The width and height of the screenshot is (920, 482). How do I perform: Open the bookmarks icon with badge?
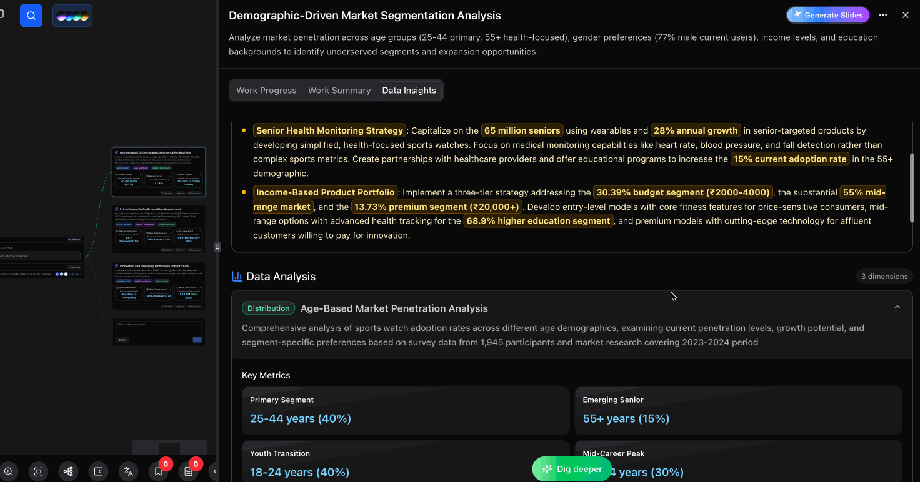tap(158, 471)
